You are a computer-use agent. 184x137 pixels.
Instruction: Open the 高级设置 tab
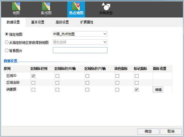click(x=62, y=22)
